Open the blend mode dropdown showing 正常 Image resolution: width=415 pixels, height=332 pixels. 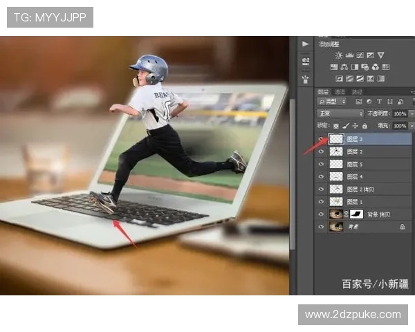pos(340,113)
